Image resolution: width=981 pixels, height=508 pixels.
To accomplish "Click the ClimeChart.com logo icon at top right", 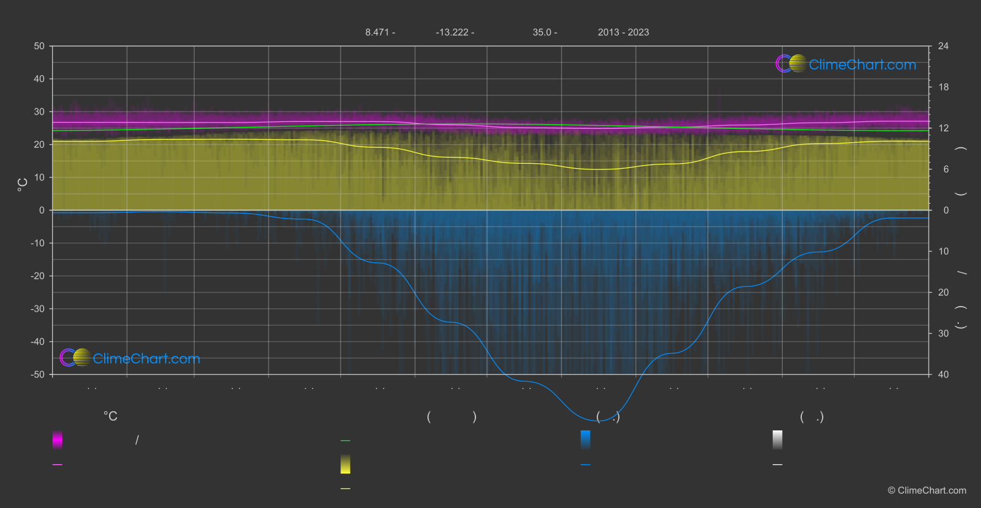I will pyautogui.click(x=791, y=64).
